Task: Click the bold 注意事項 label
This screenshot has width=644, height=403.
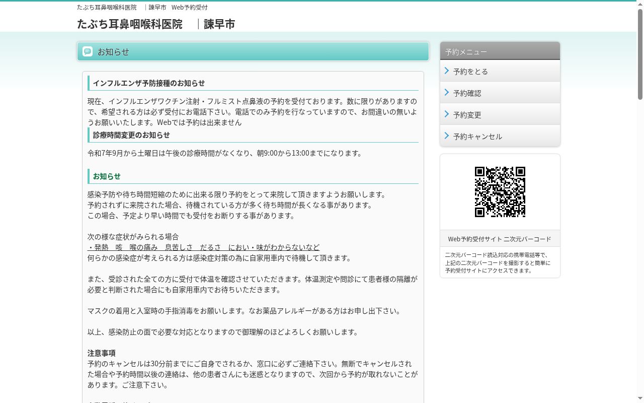Action: [102, 353]
